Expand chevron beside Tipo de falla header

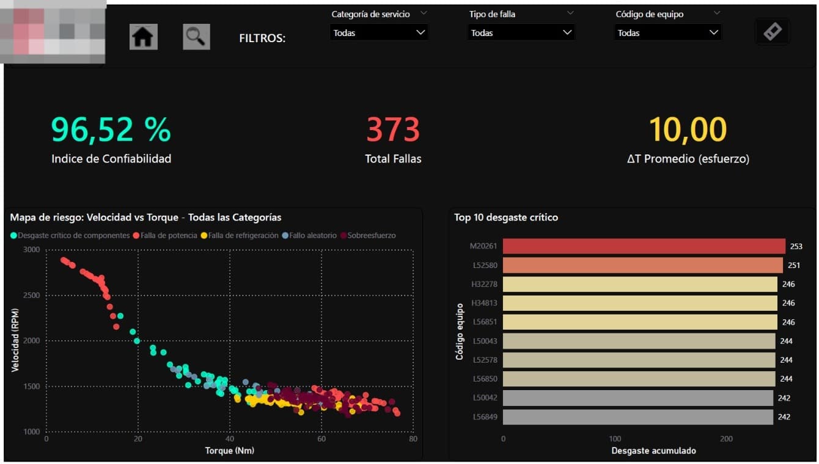[570, 13]
